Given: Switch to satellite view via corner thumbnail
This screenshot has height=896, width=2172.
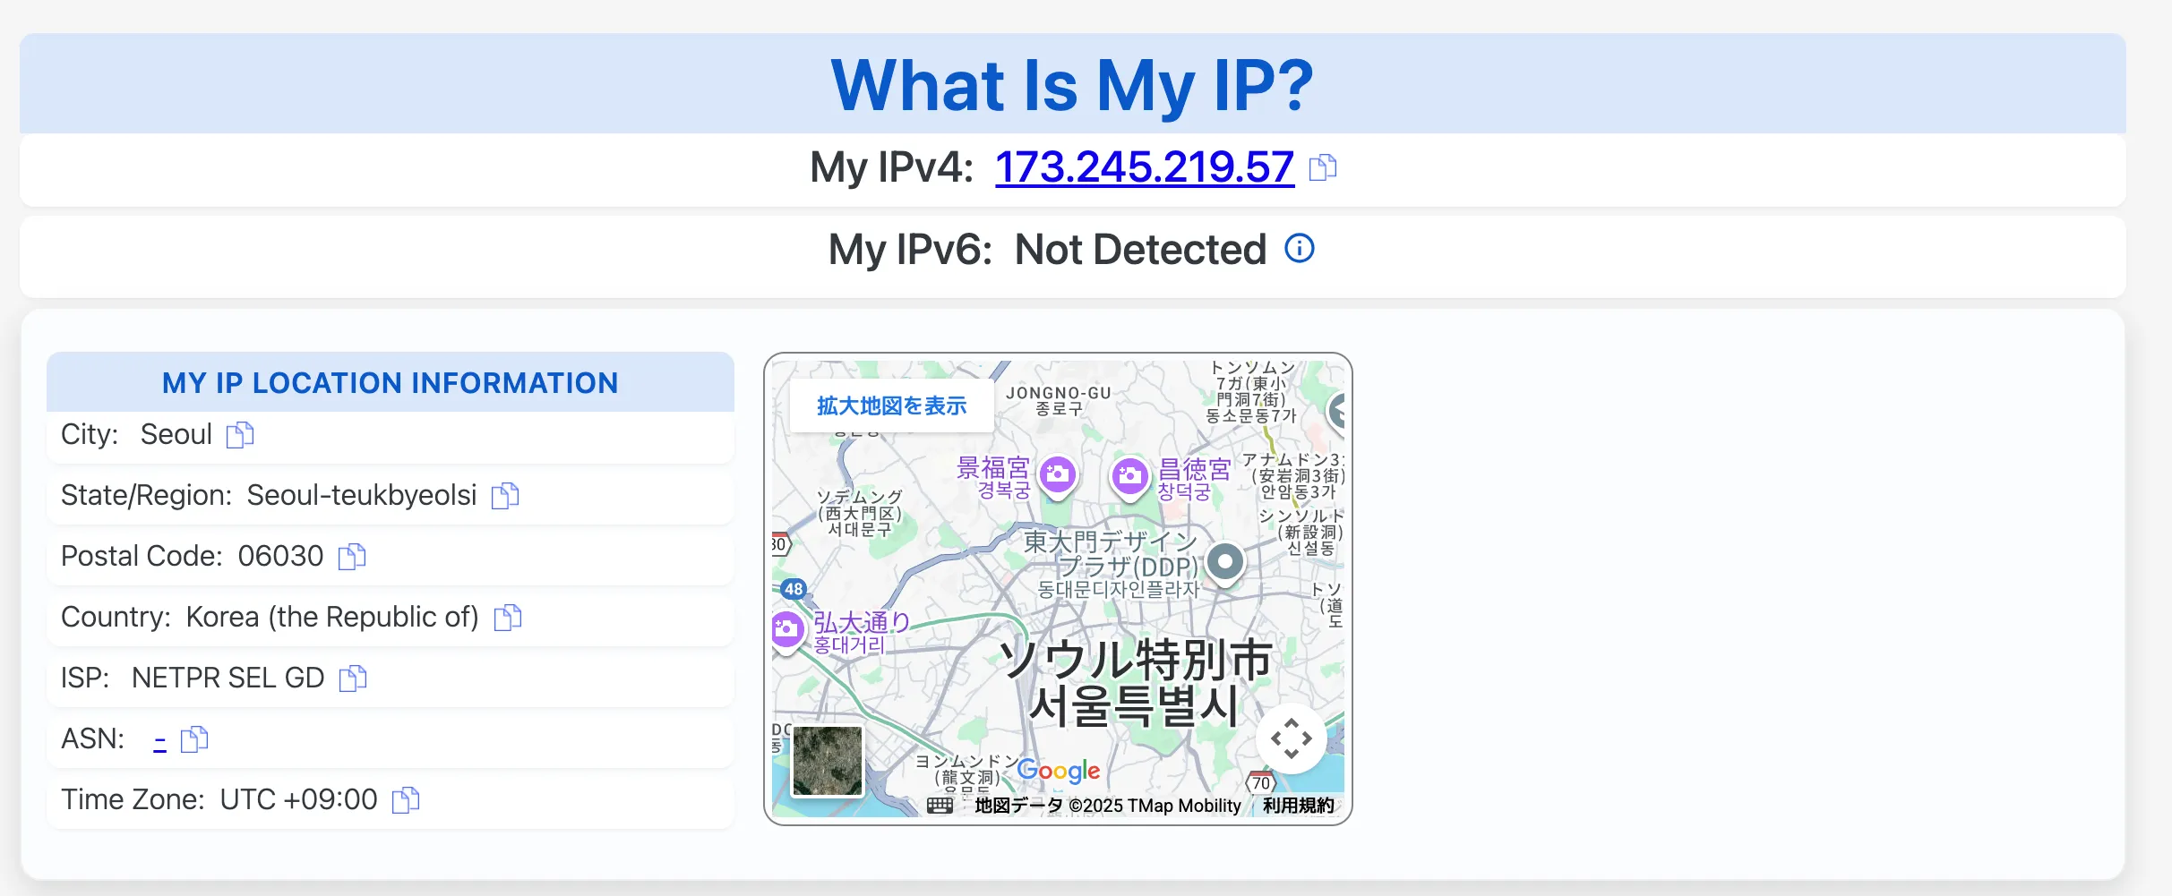Looking at the screenshot, I should (x=826, y=760).
